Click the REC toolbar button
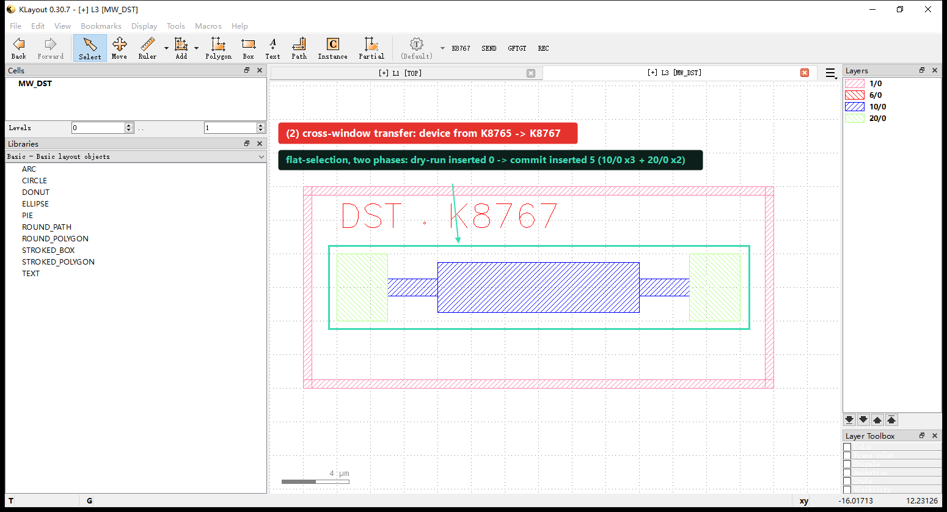The image size is (947, 512). [x=544, y=48]
